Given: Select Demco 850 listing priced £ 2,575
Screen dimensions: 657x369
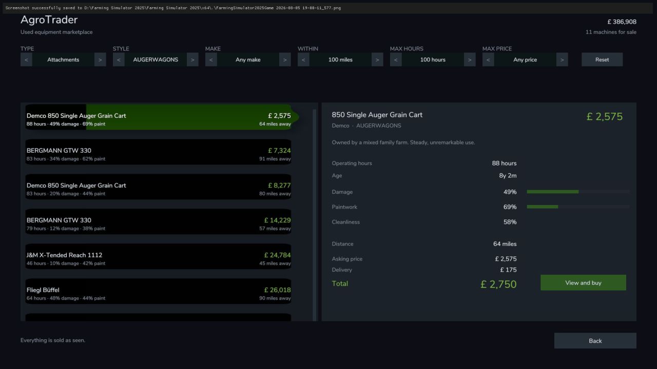Looking at the screenshot, I should (159, 117).
